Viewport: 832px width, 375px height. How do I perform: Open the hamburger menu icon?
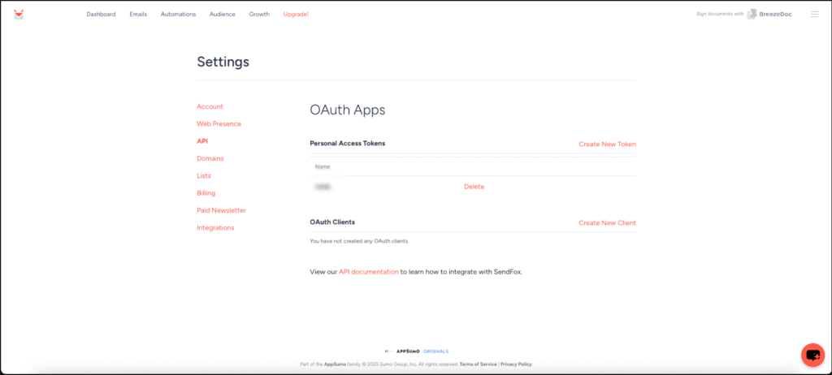(x=814, y=14)
